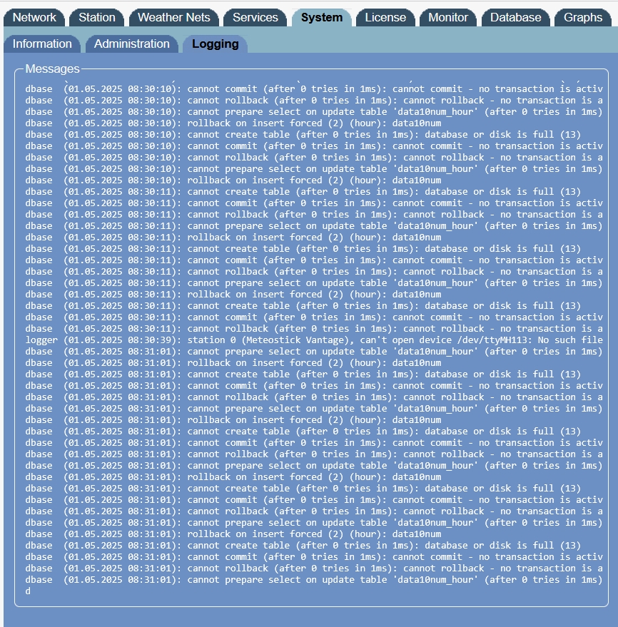This screenshot has width=618, height=627.
Task: Click the 08:30:39 timestamp in the log
Action: [x=149, y=340]
